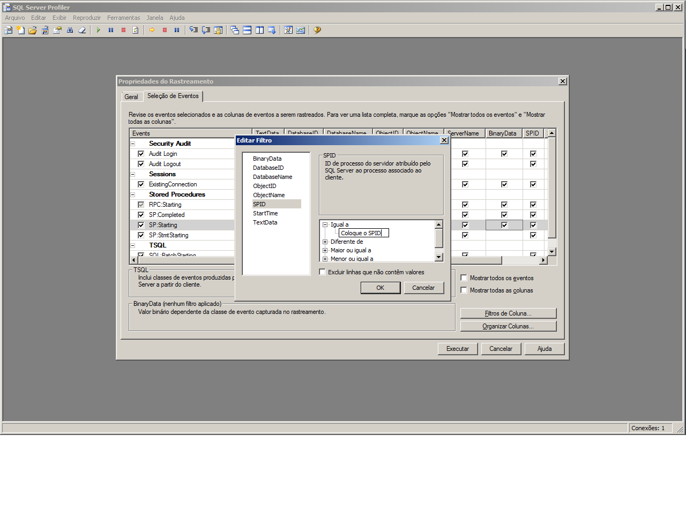The height and width of the screenshot is (525, 686).
Task: Click the New Trace toolbar icon
Action: point(9,31)
